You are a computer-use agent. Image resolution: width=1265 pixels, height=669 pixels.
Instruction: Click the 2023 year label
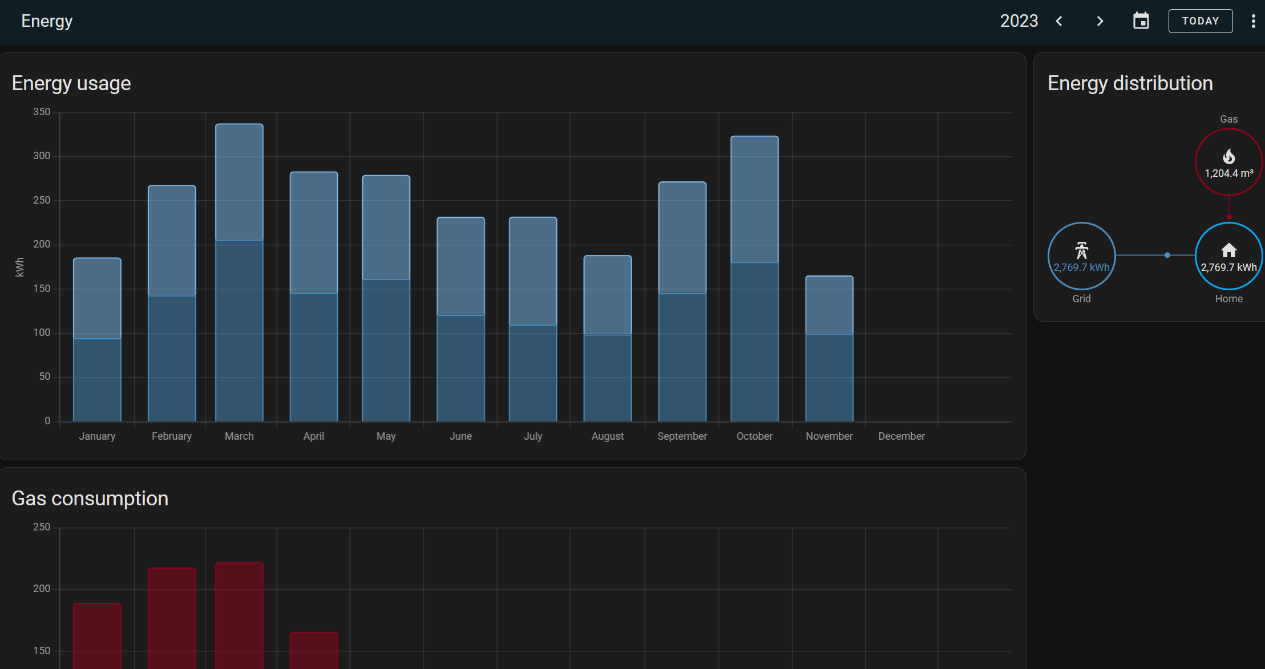coord(1019,21)
